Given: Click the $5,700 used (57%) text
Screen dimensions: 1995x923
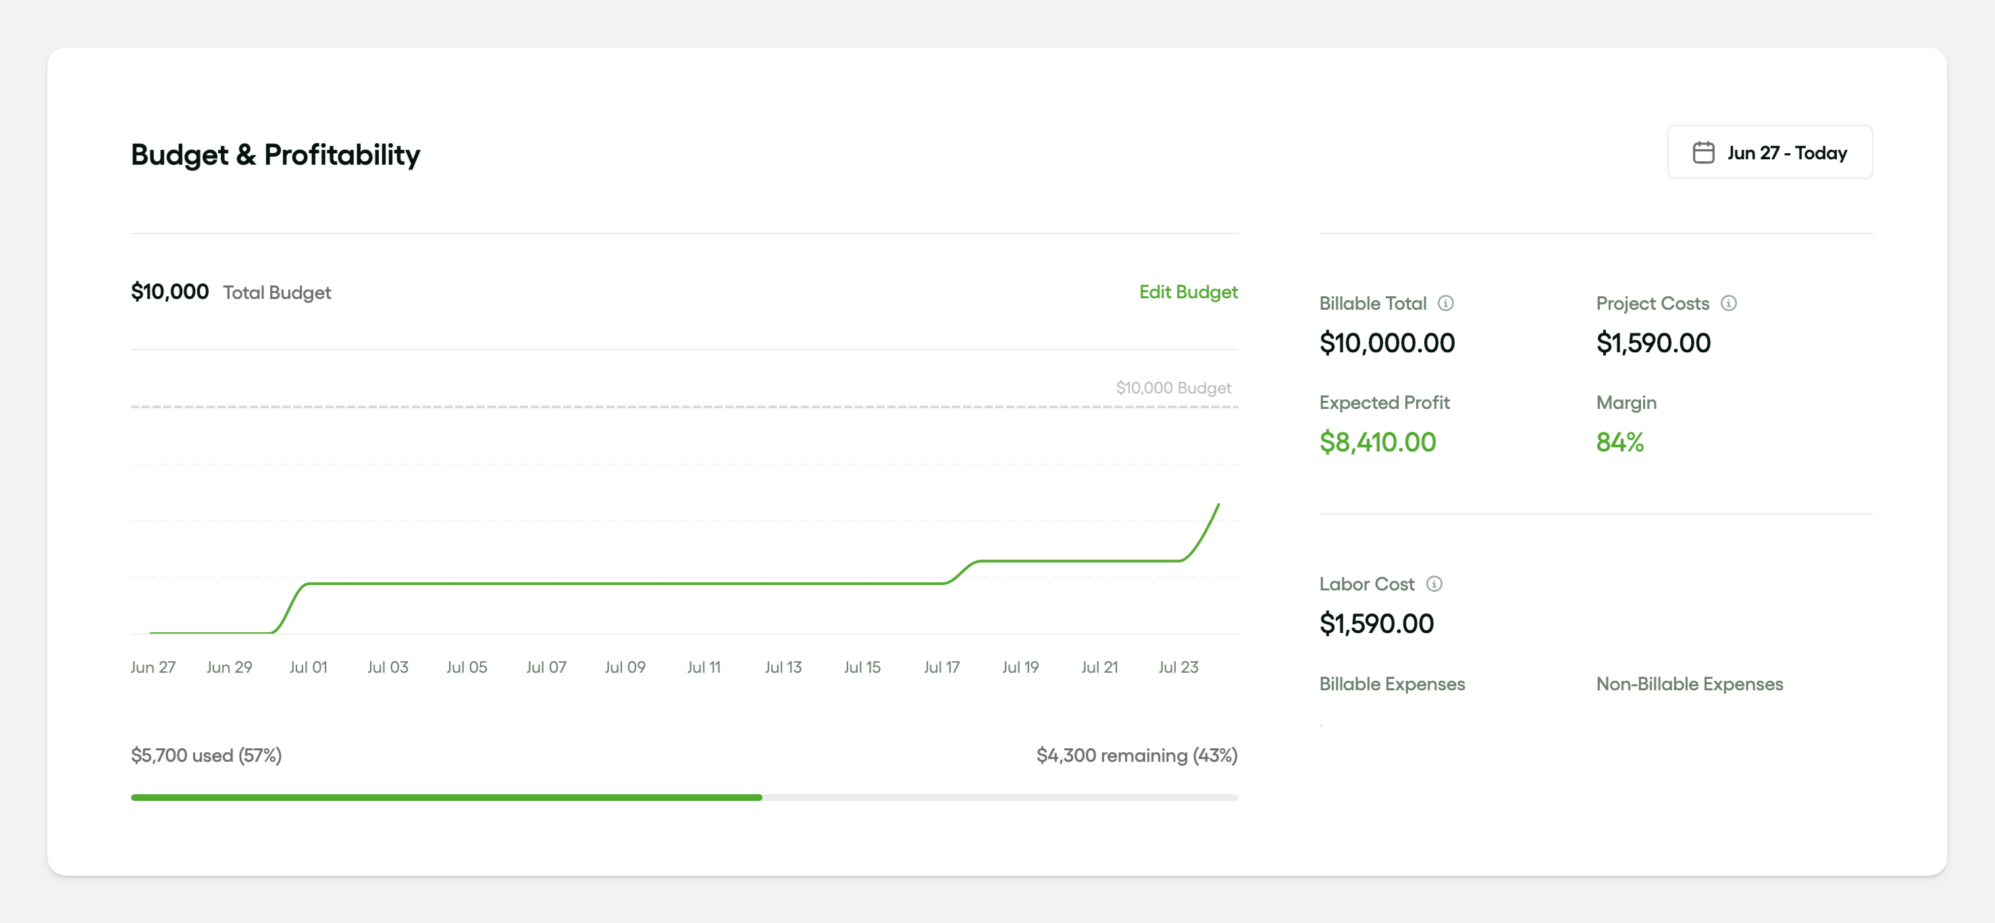Looking at the screenshot, I should pos(206,755).
